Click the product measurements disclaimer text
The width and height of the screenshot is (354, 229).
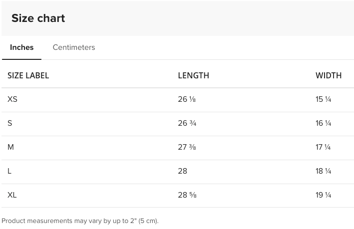(x=80, y=221)
